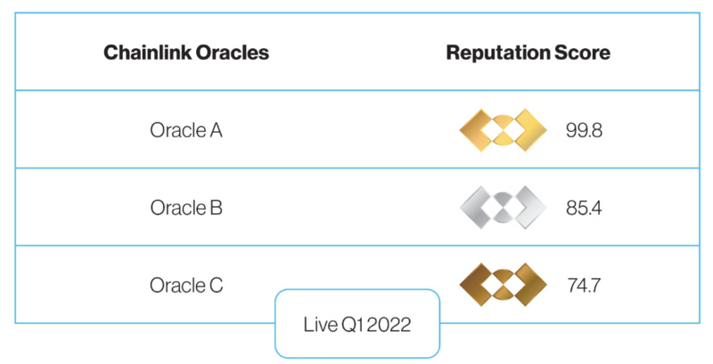The height and width of the screenshot is (364, 713).
Task: Click the gold reputation badge for Oracle A
Action: click(503, 130)
